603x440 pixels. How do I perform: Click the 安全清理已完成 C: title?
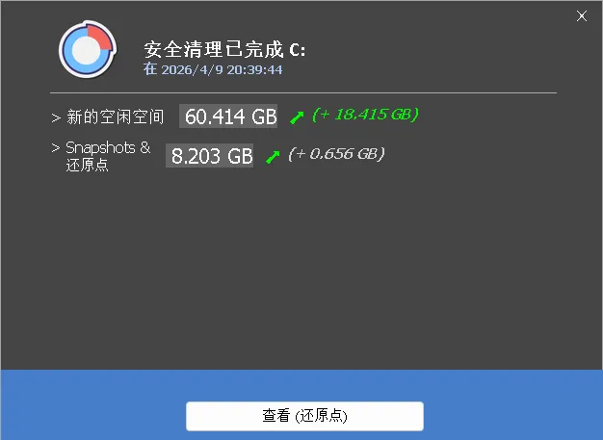tap(224, 49)
